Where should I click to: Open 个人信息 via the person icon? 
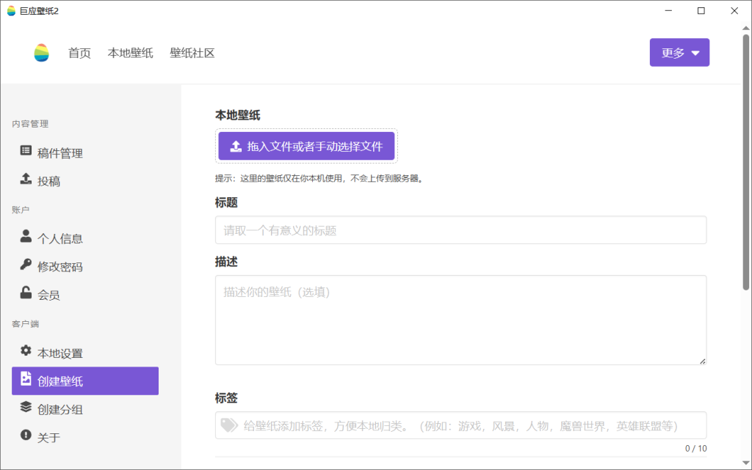pos(25,237)
